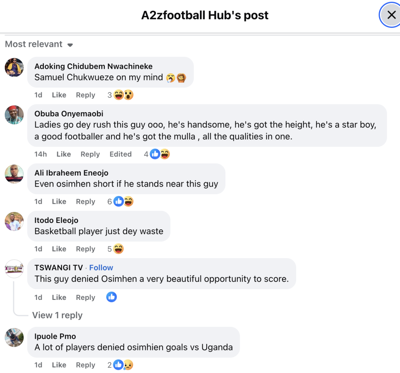
Task: Click Ipuole Pmo's avatar
Action: click(14, 337)
